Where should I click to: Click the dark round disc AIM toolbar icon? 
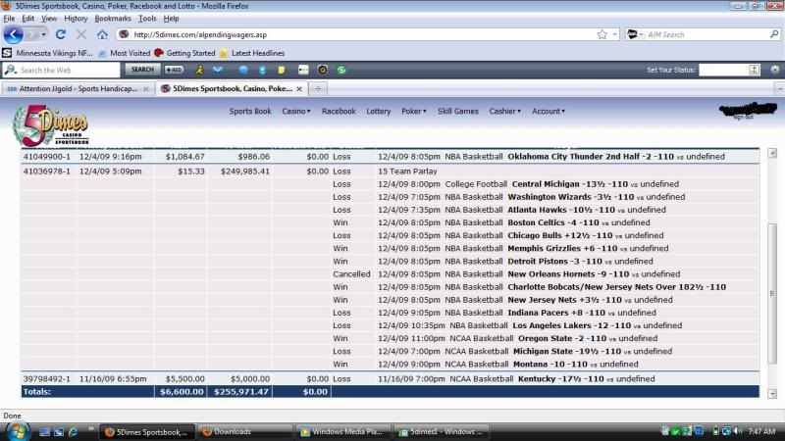coord(323,70)
